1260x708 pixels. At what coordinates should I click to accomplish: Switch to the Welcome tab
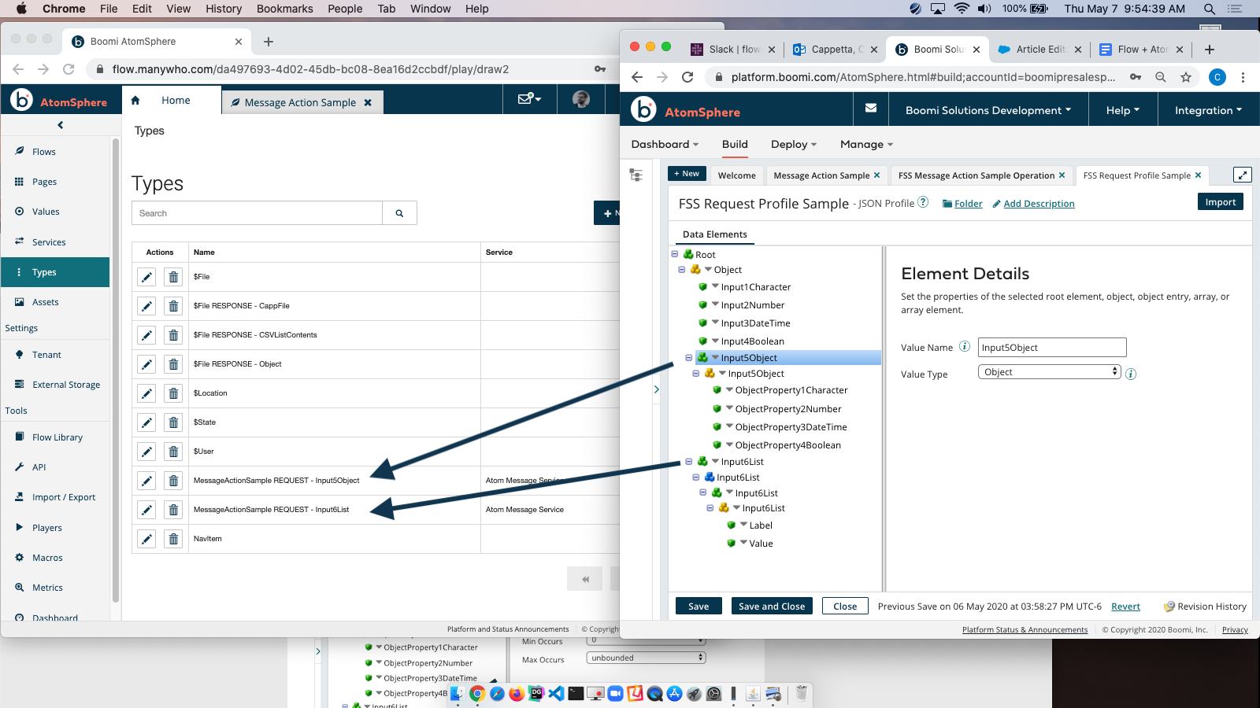[737, 175]
